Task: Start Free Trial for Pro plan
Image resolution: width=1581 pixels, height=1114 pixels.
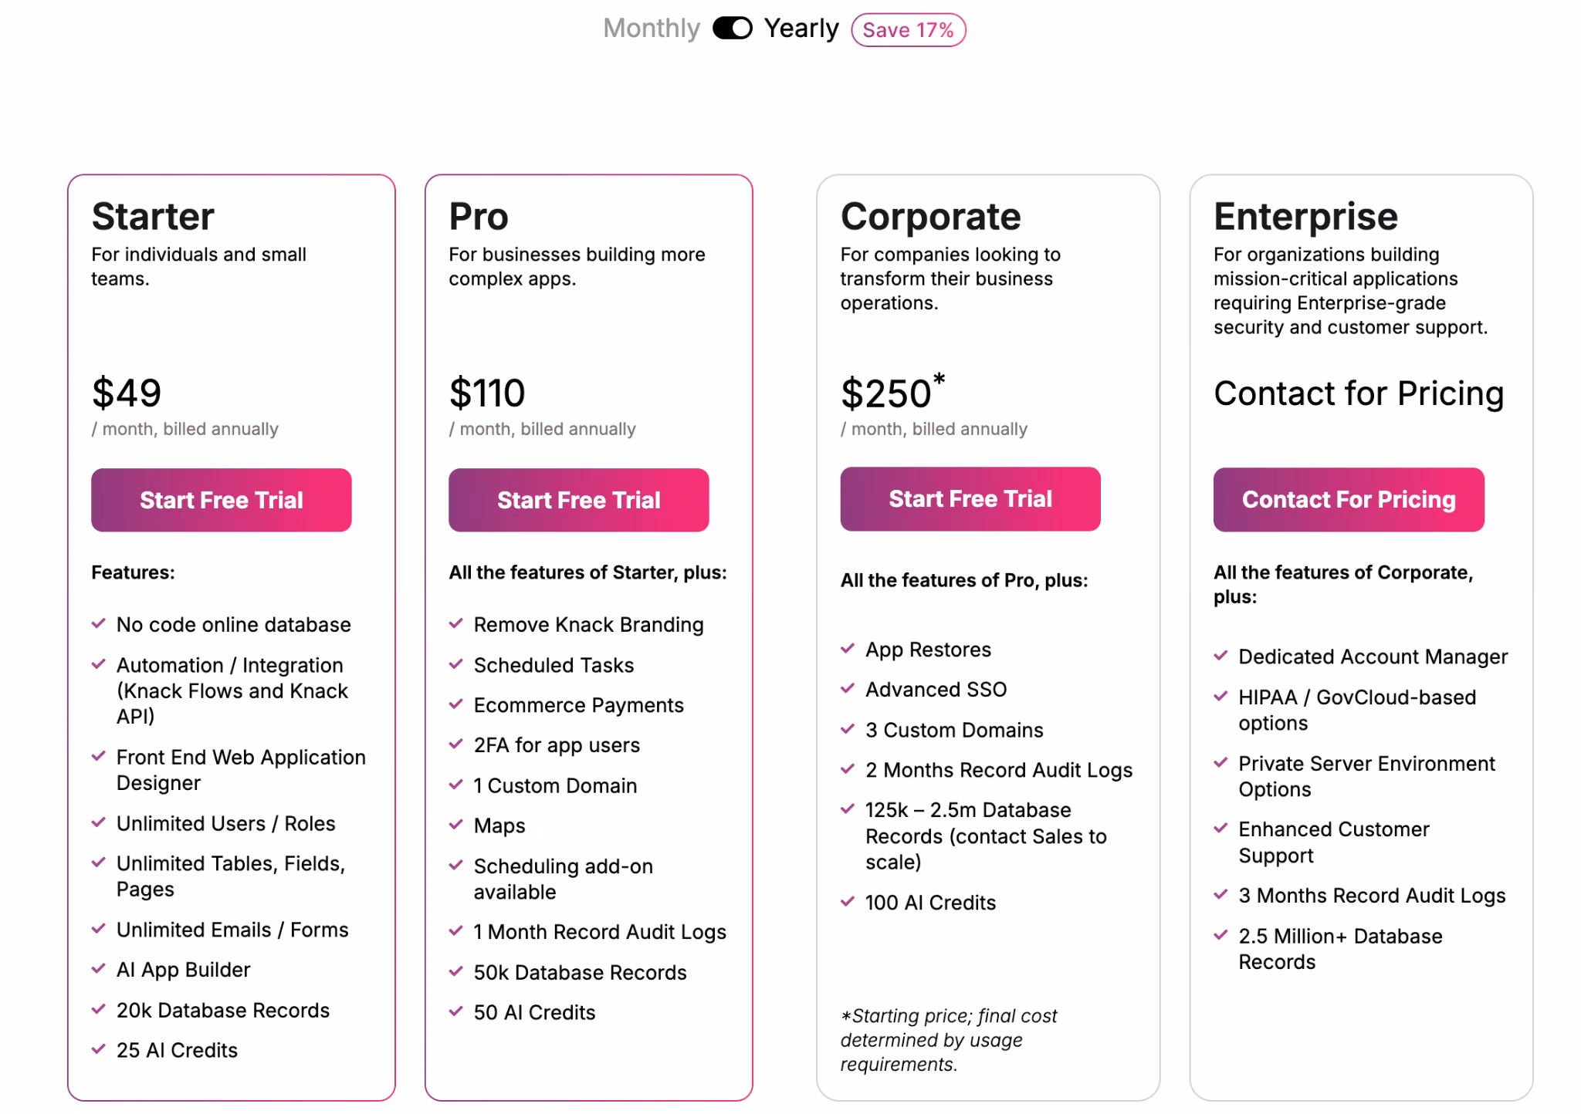Action: pos(579,500)
